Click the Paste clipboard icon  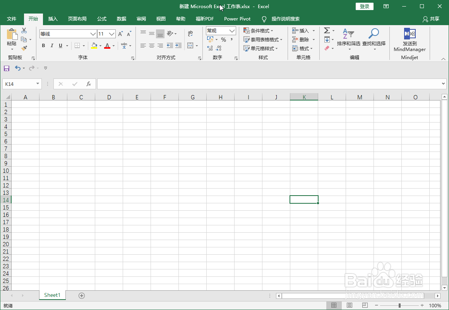coord(12,34)
